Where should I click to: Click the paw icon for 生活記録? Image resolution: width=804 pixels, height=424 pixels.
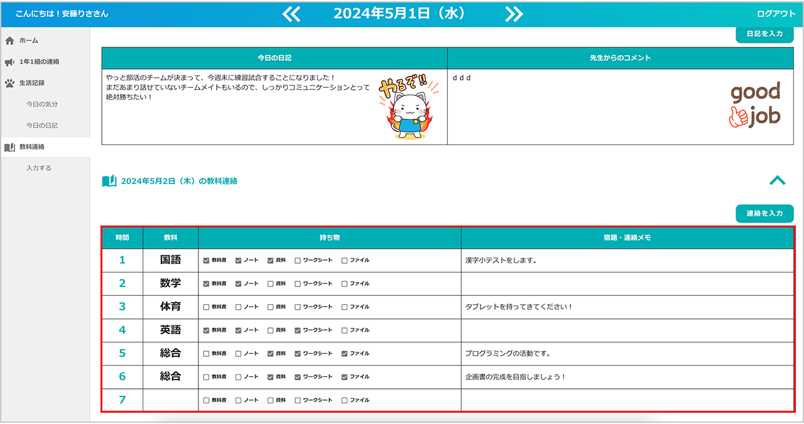(x=9, y=83)
